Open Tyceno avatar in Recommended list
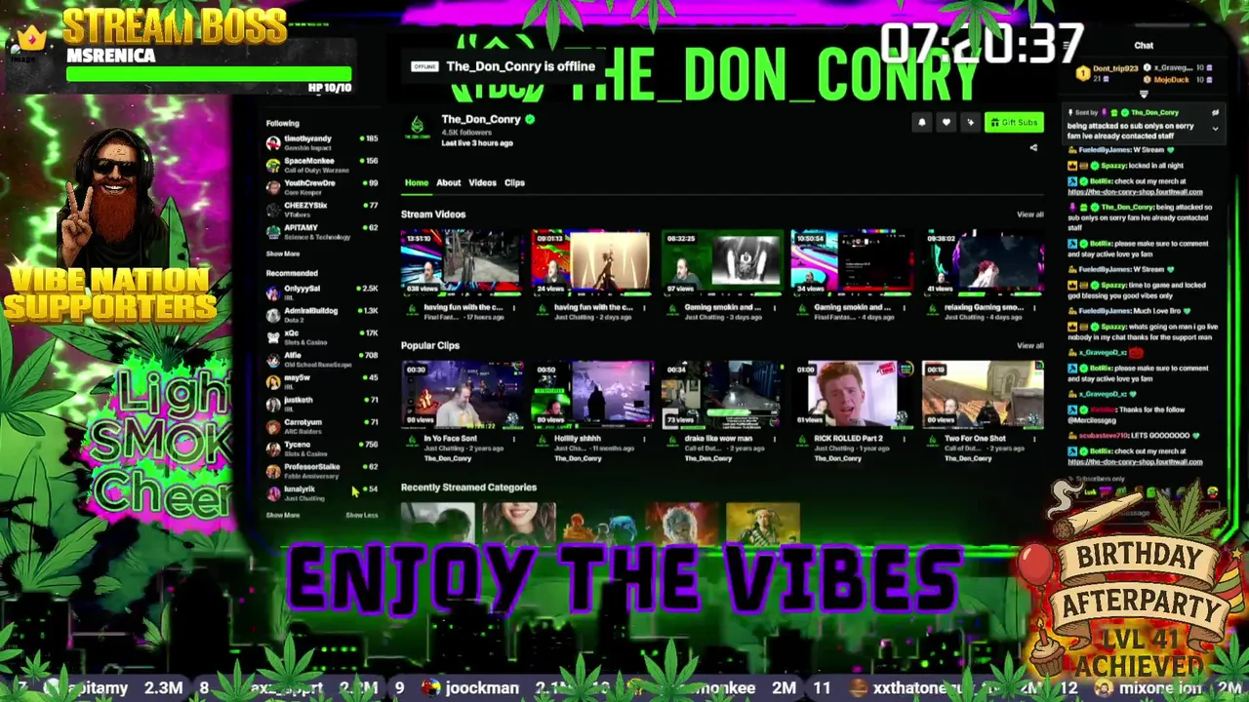Viewport: 1249px width, 702px height. click(273, 448)
